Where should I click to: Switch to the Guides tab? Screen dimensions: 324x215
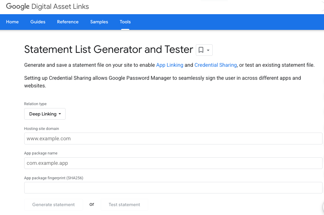(x=38, y=22)
